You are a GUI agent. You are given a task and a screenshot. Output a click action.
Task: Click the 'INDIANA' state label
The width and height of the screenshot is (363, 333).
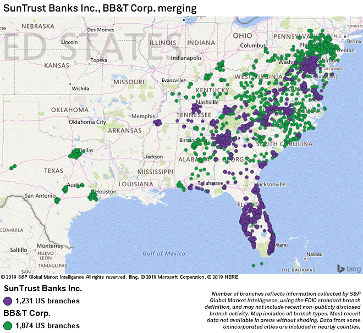201,43
